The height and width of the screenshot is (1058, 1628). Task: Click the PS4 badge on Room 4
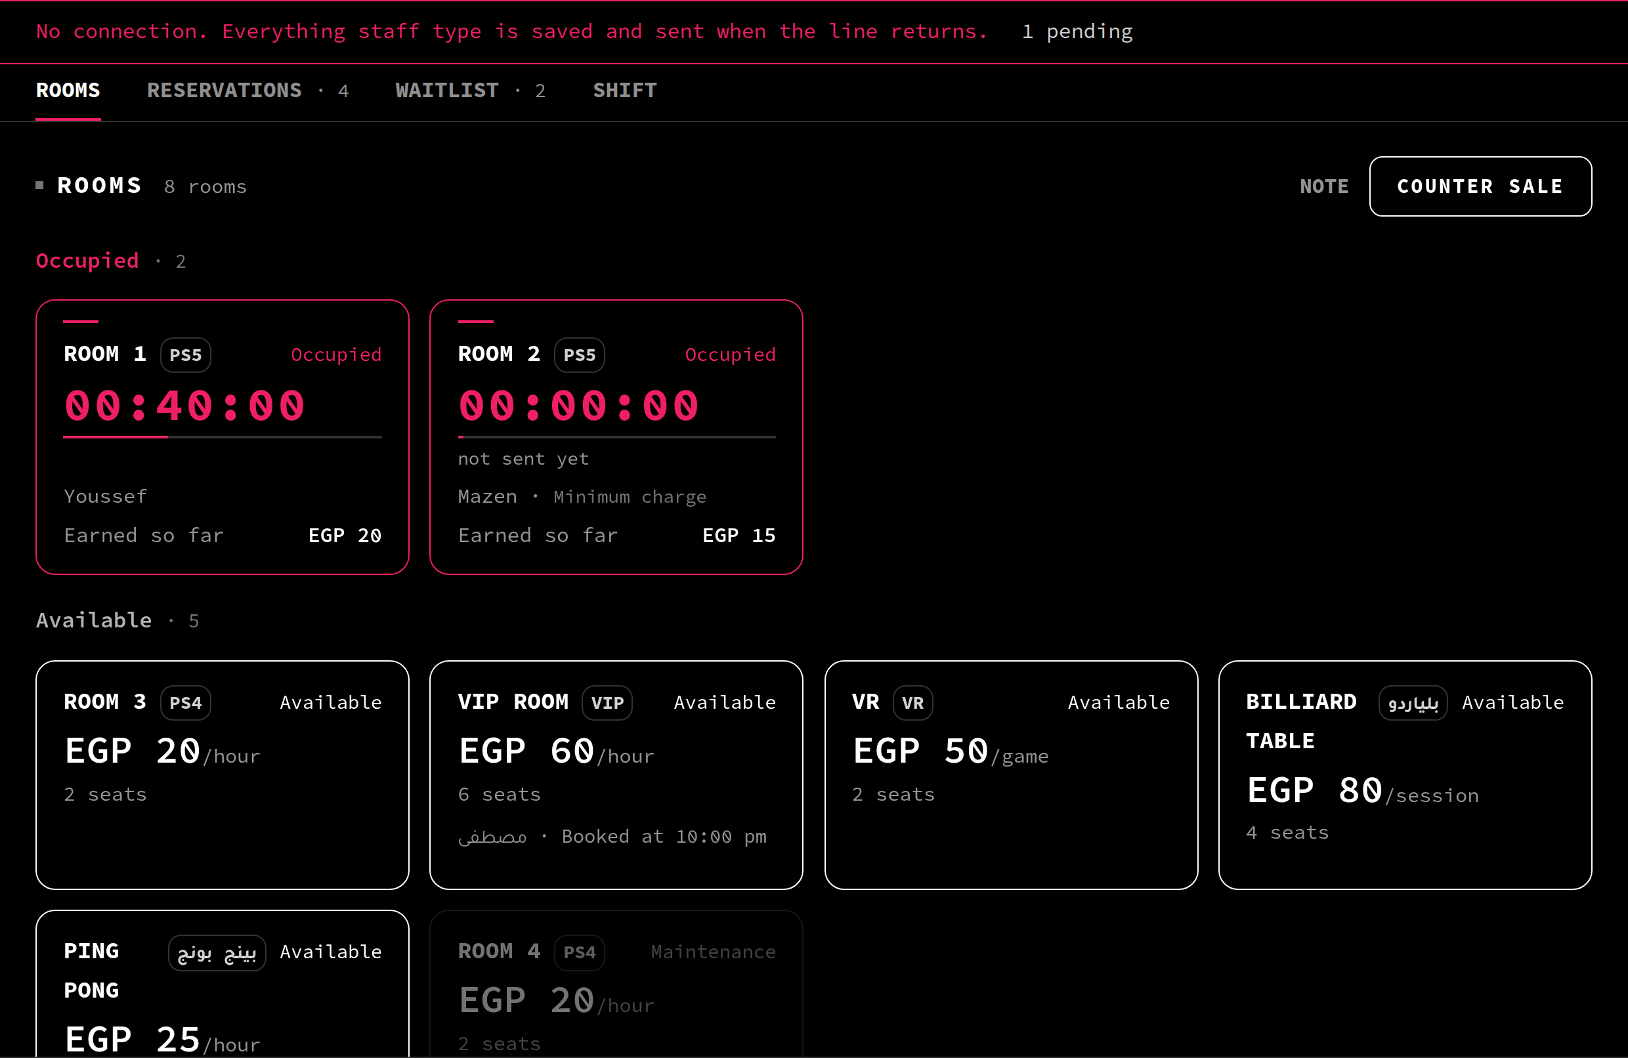pyautogui.click(x=580, y=952)
